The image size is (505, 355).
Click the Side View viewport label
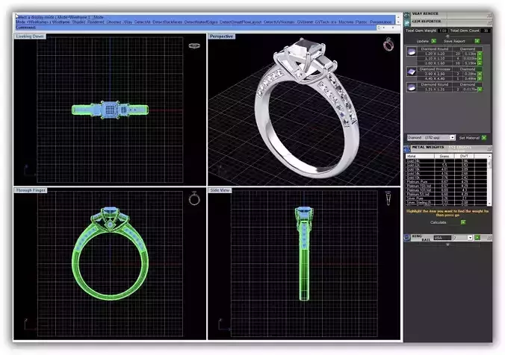(220, 190)
